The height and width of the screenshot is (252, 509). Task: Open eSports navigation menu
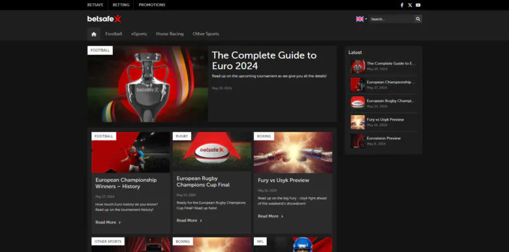(139, 34)
